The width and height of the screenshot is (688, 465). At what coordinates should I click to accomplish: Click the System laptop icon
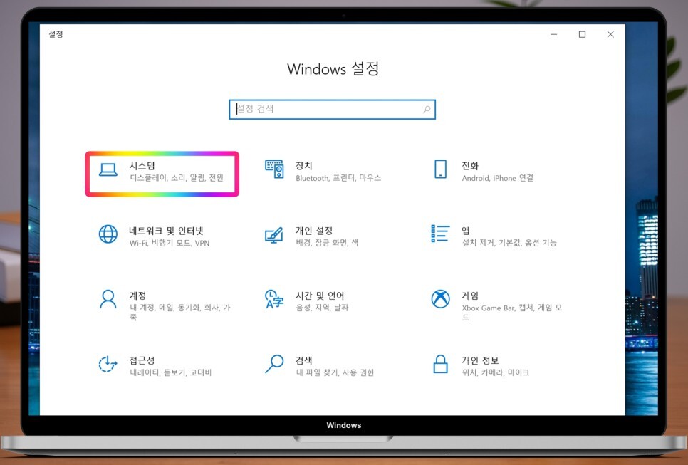click(108, 169)
